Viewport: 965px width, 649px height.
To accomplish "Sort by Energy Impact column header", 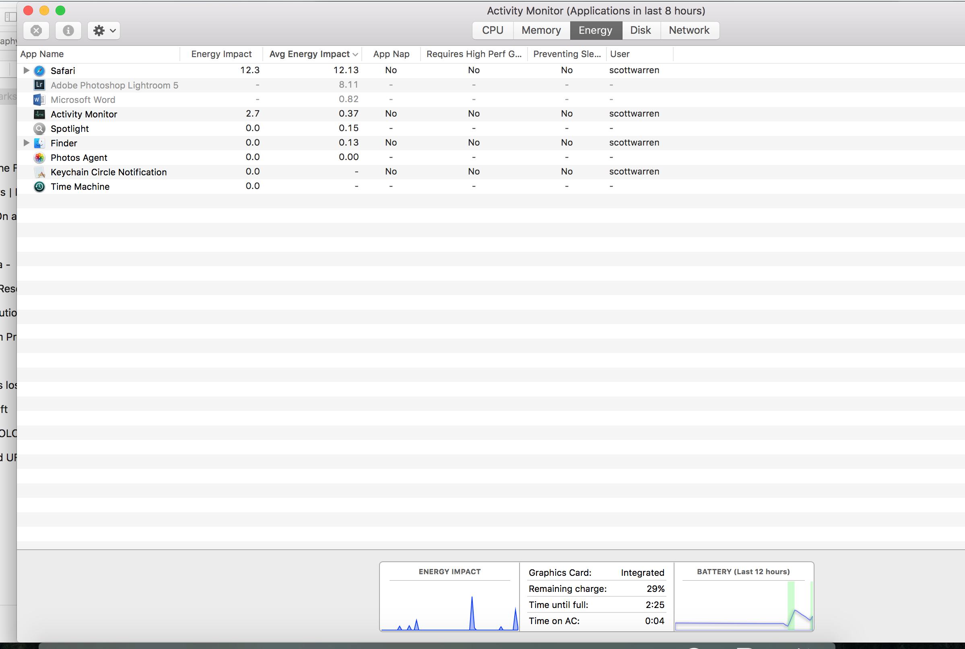I will (x=222, y=54).
